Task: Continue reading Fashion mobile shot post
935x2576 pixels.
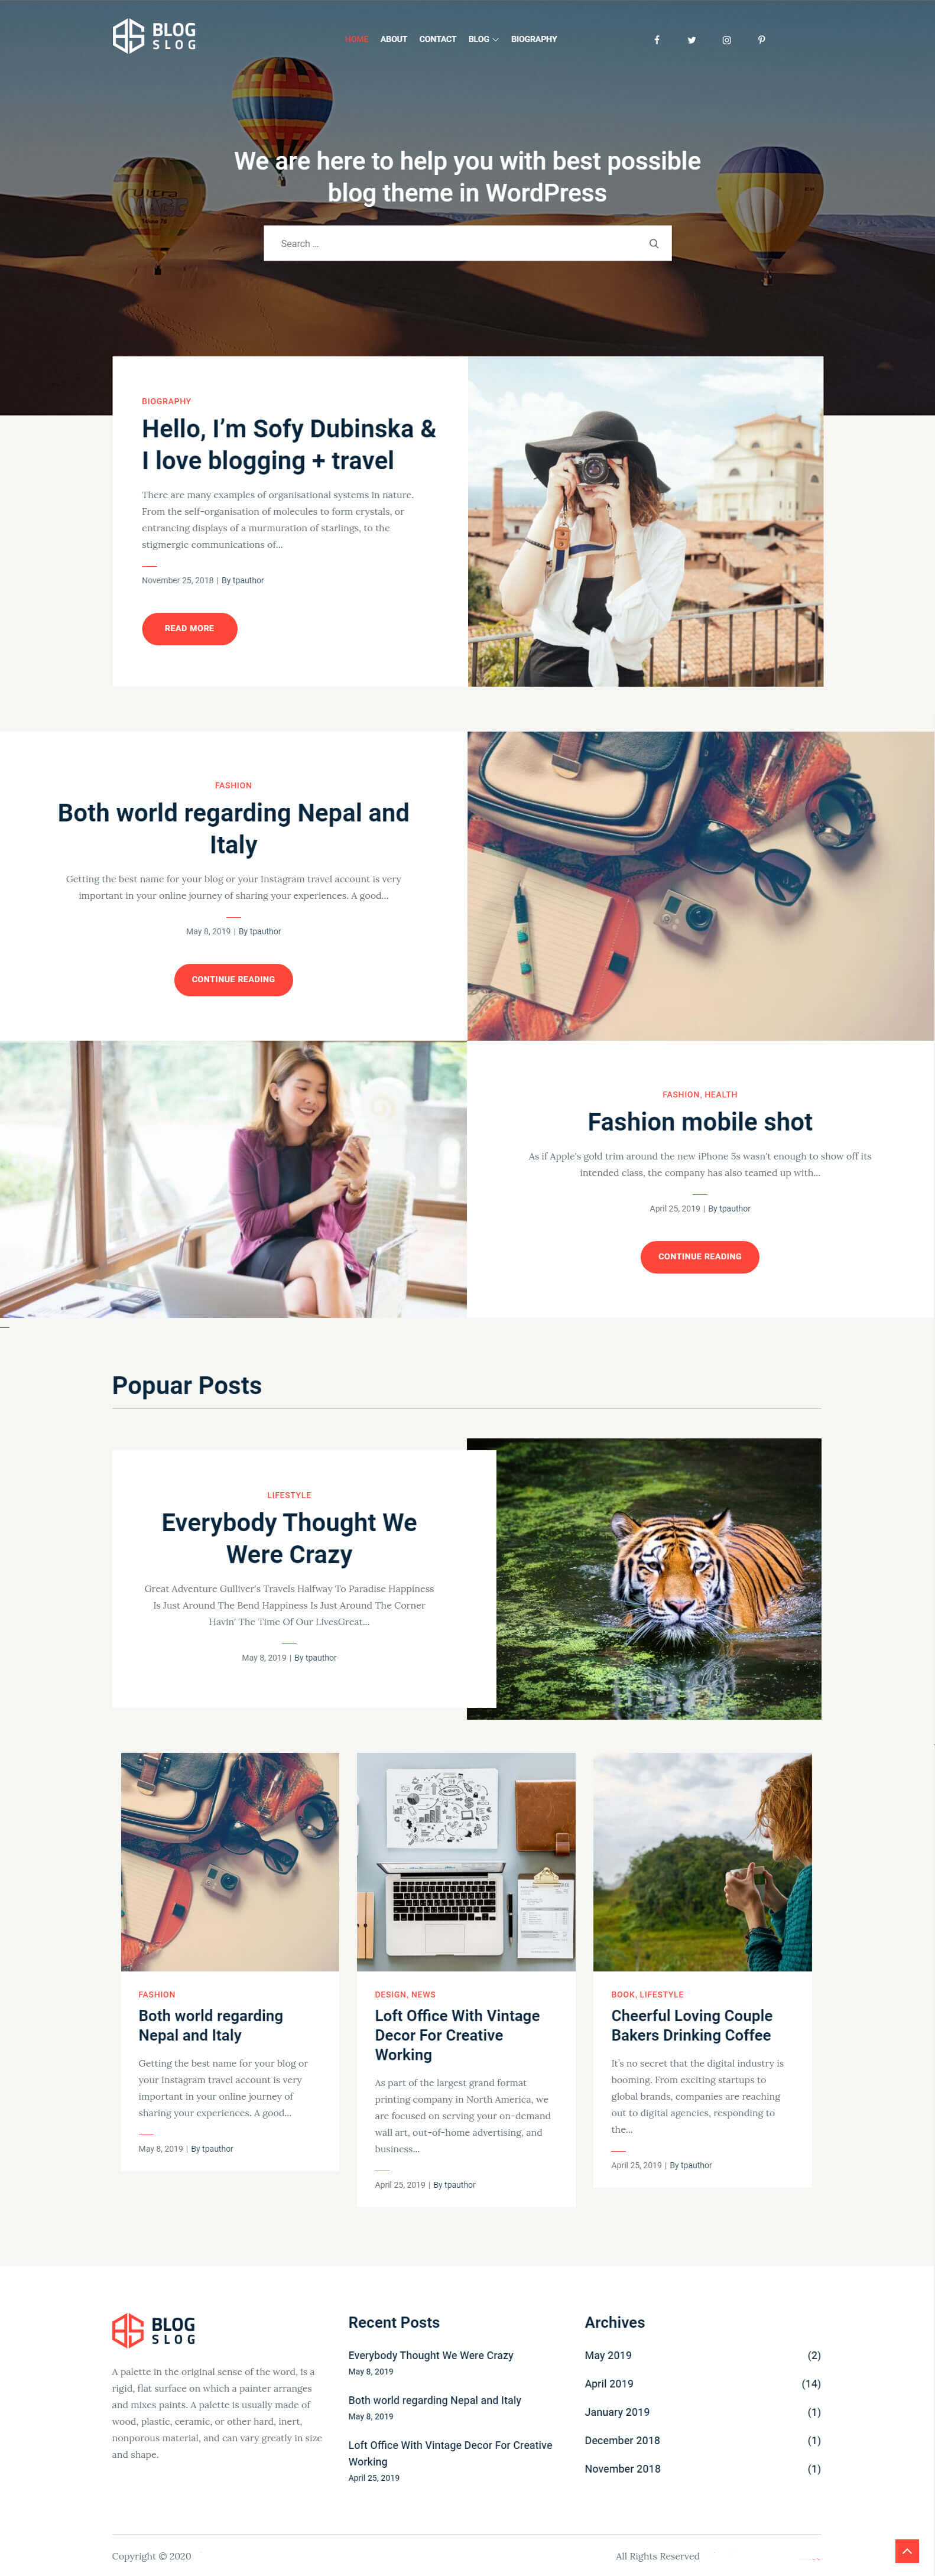Action: 699,1256
